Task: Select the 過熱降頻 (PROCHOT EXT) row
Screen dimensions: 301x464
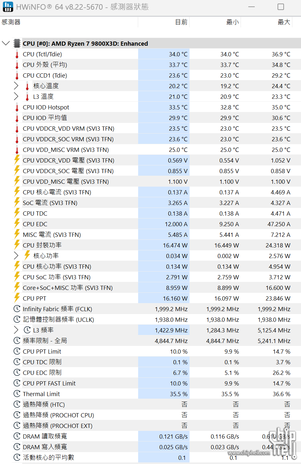Action: point(156,426)
